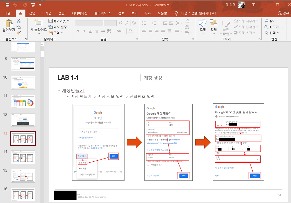291x203 pixels.
Task: Switch to Design (디자인) tab
Action: tap(47, 13)
